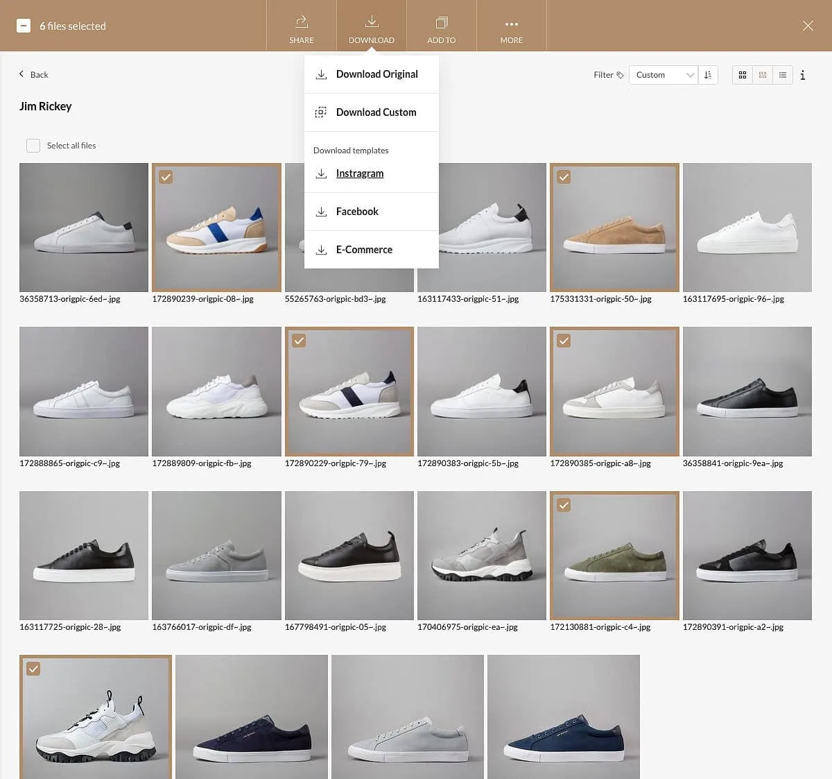832x779 pixels.
Task: Uncheck 172890229-origpic-79 image checkbox
Action: pyautogui.click(x=299, y=341)
